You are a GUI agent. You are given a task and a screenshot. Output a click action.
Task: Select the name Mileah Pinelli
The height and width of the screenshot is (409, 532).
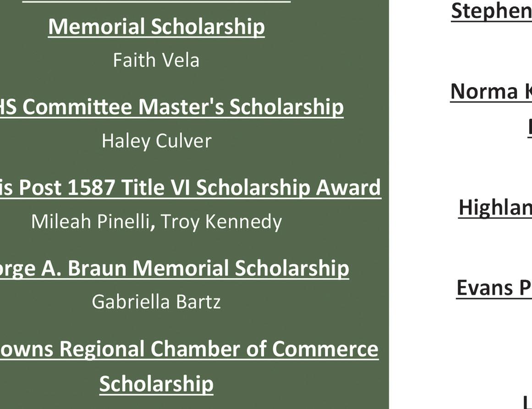(91, 222)
